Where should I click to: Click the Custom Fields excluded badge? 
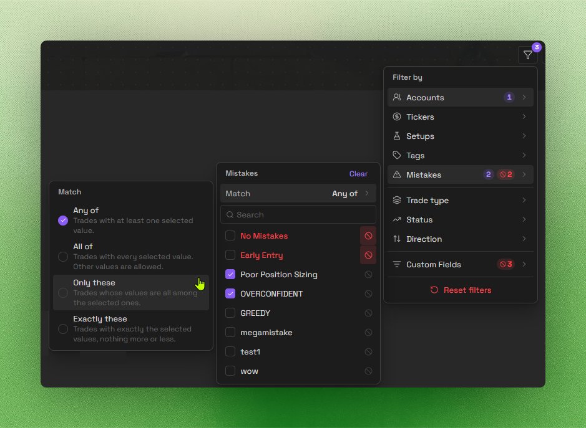pos(506,265)
